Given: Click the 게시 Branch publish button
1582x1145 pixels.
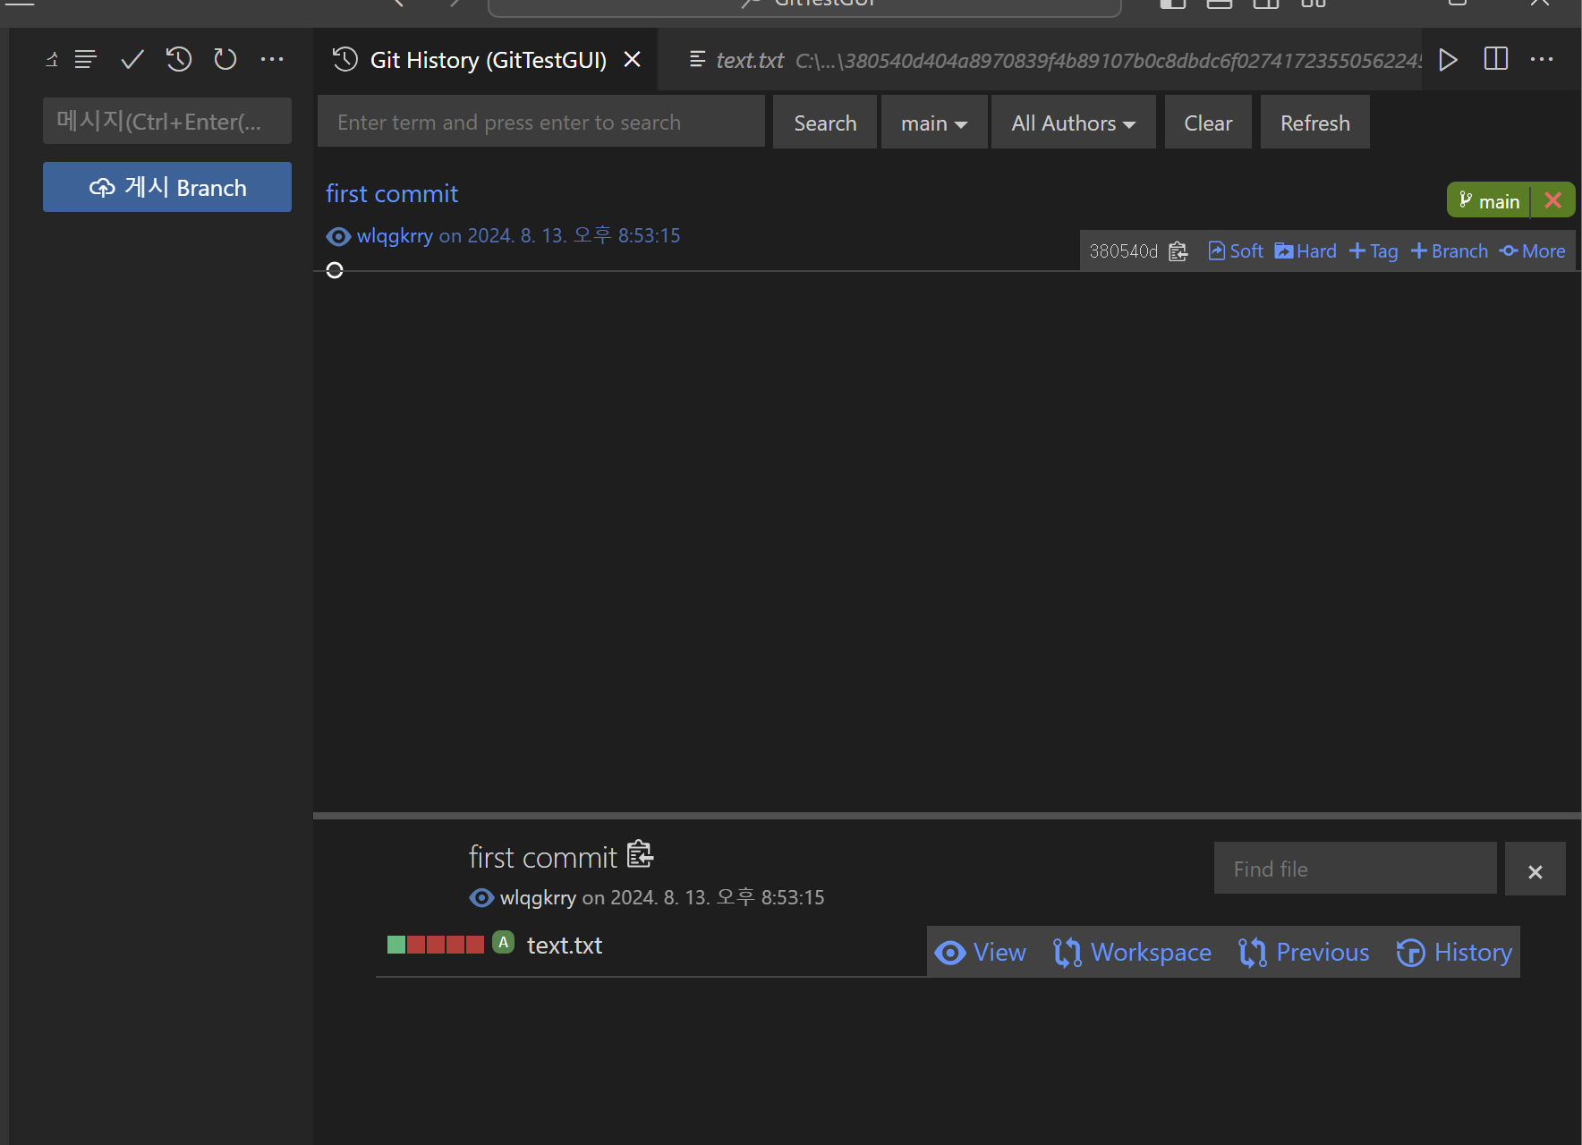Looking at the screenshot, I should [x=167, y=187].
